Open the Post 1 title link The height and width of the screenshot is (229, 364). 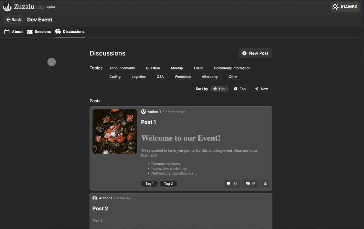point(149,122)
